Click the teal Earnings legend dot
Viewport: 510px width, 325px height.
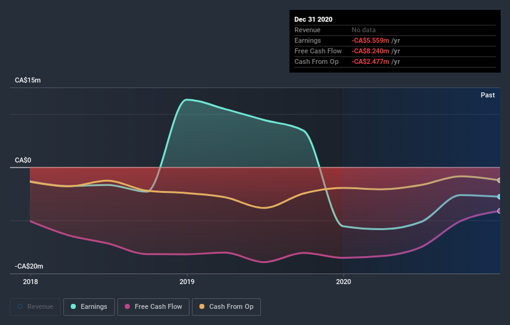click(73, 306)
